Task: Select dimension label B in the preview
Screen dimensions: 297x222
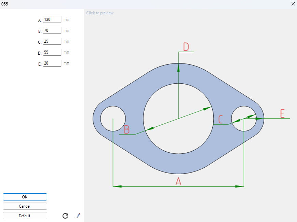Action: pyautogui.click(x=127, y=130)
